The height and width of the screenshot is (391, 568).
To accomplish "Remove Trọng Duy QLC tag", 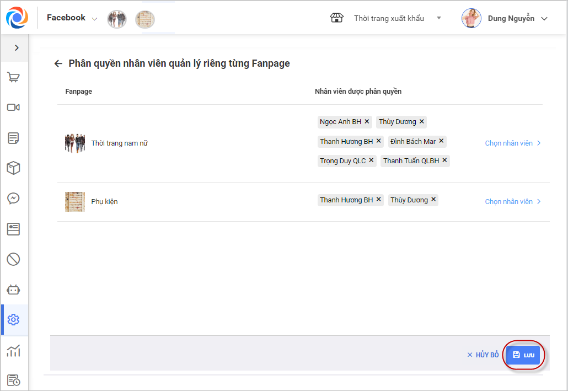I will [x=371, y=160].
